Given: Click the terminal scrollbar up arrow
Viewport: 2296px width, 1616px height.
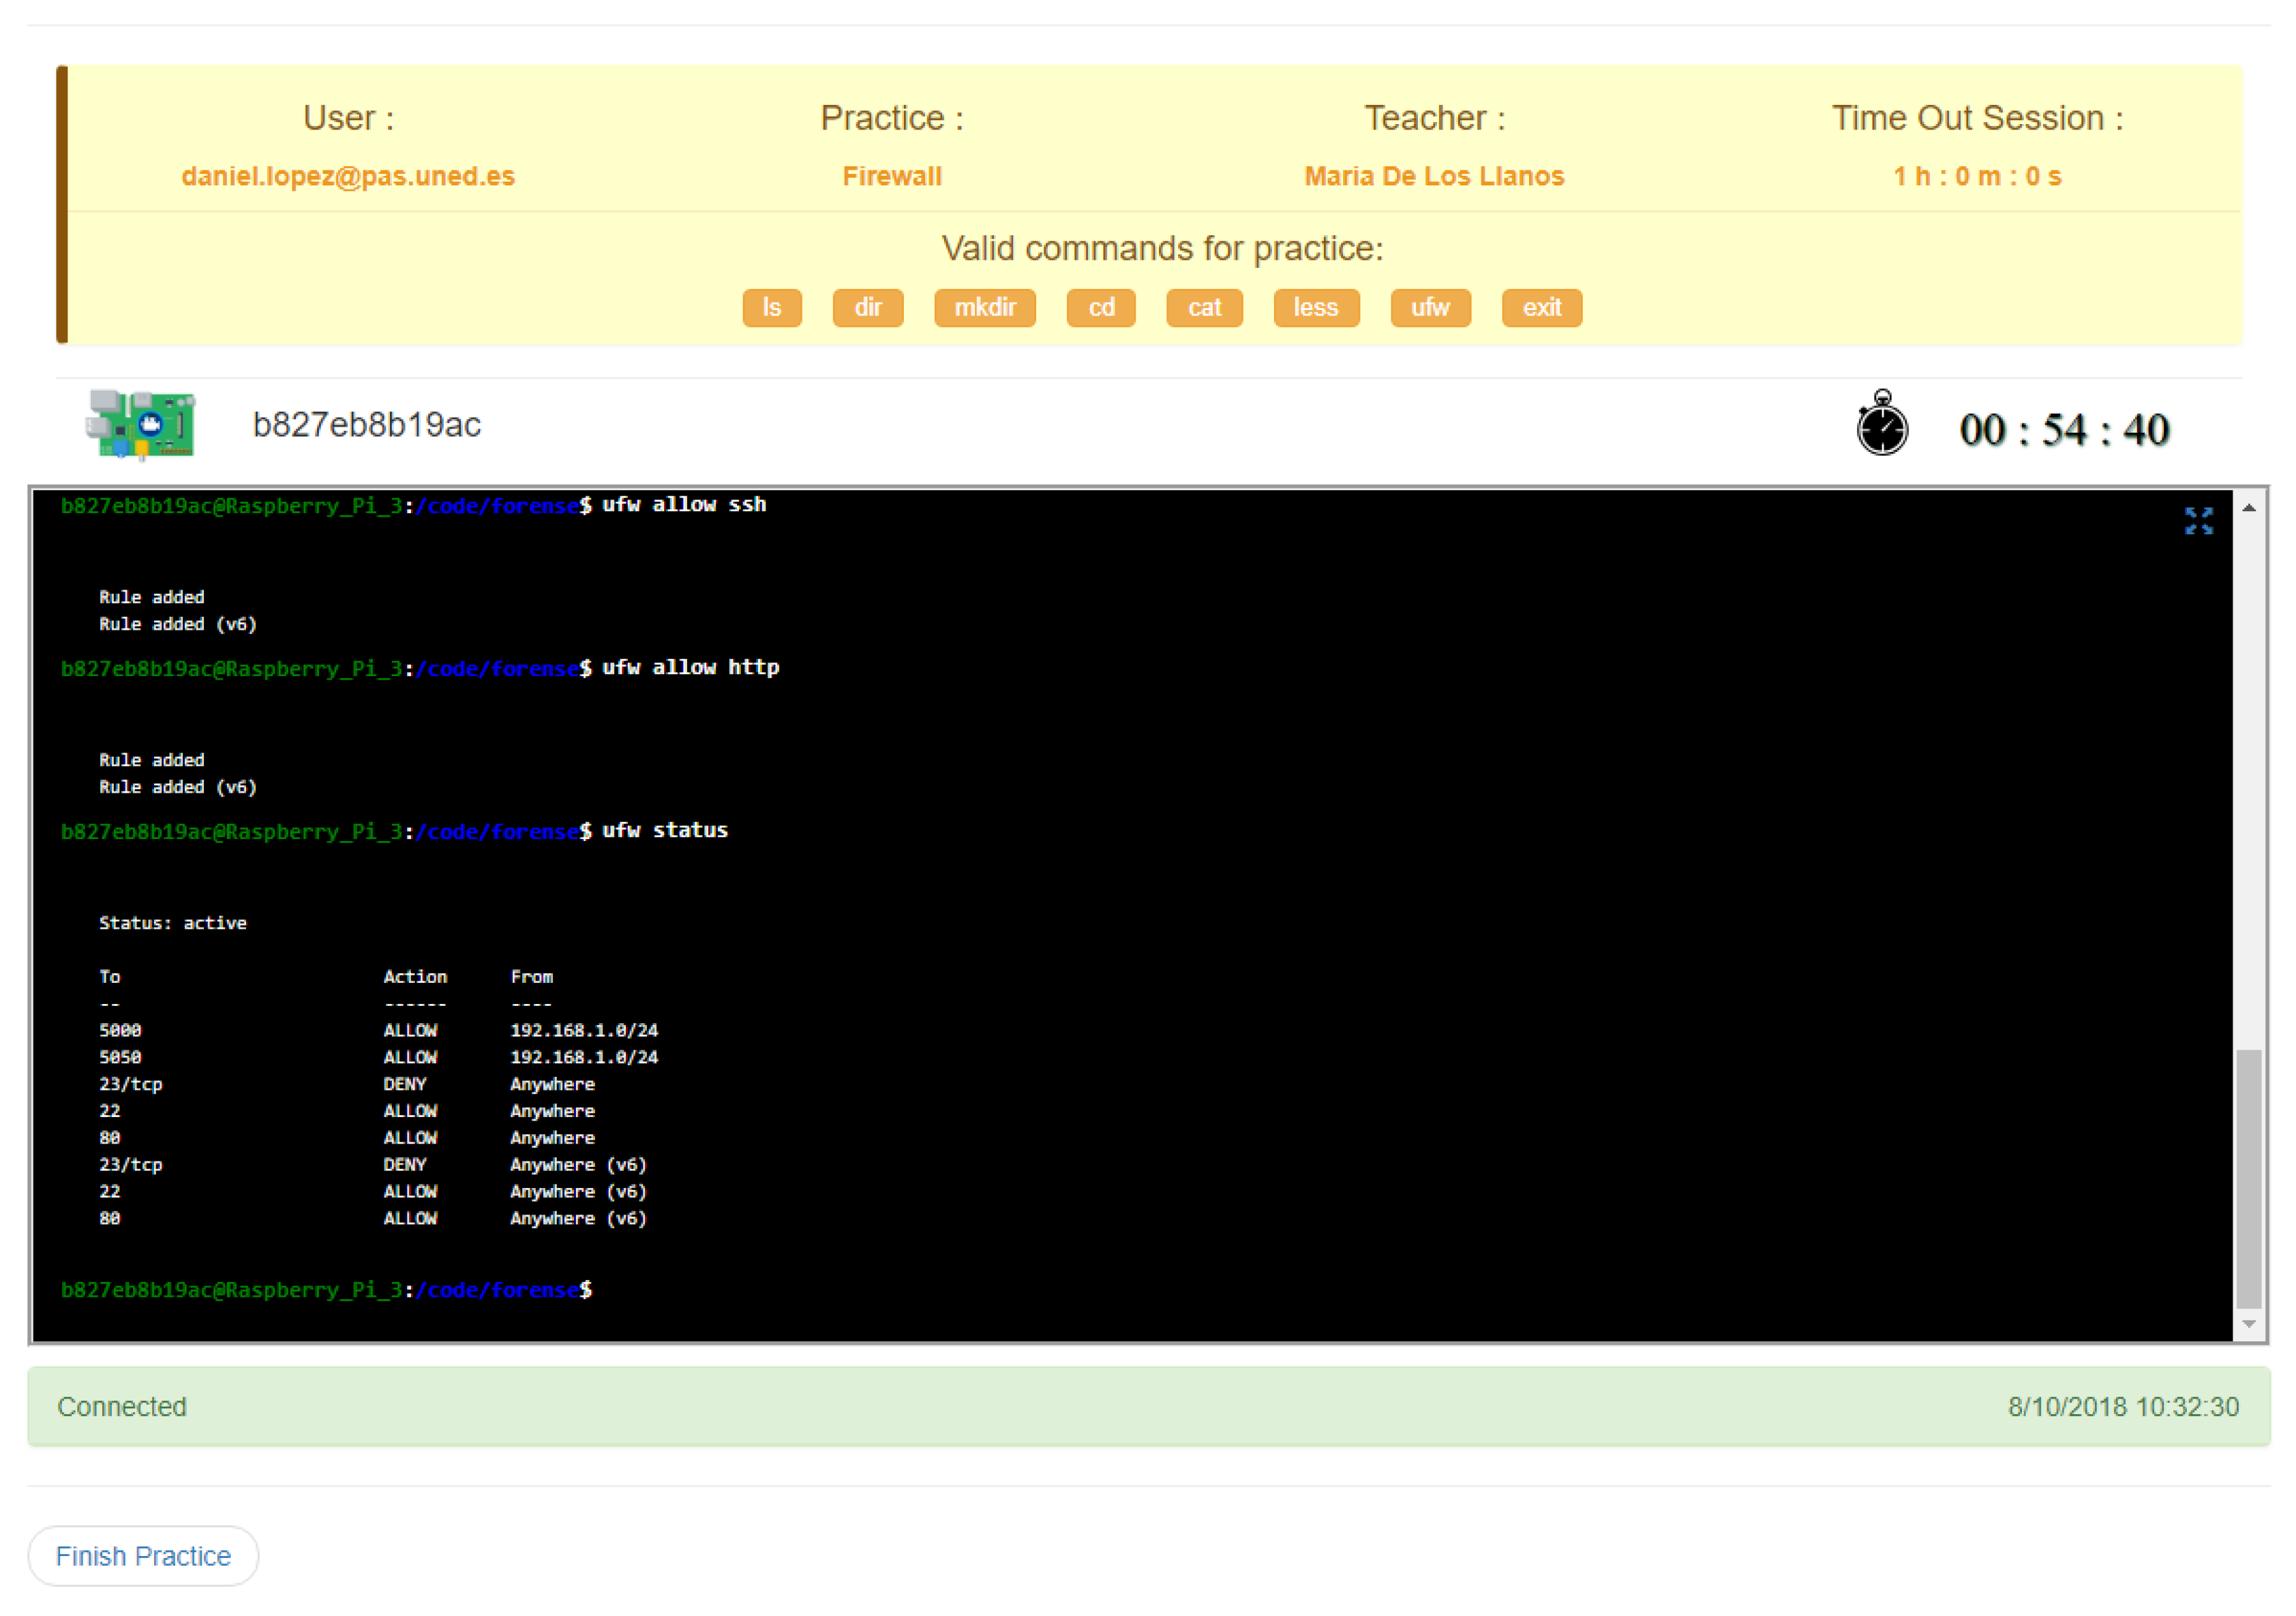Looking at the screenshot, I should point(2249,508).
